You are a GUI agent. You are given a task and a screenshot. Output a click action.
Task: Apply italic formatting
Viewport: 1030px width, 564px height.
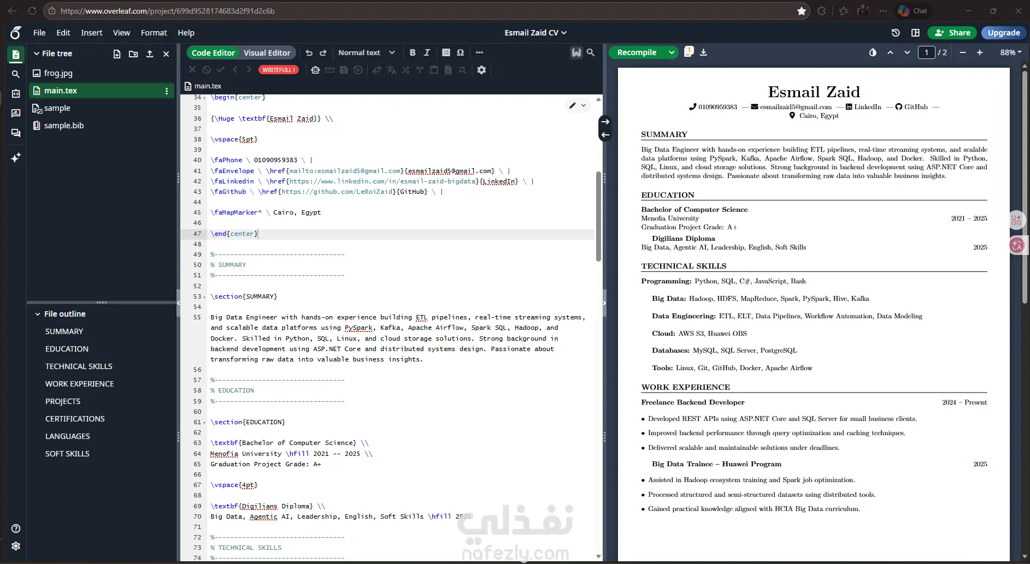(x=427, y=52)
